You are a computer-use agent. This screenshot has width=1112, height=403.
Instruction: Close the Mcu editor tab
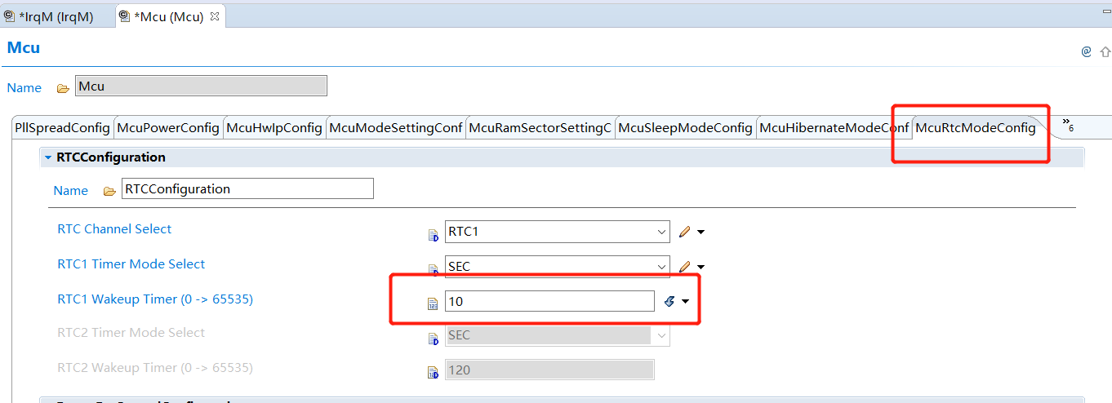click(215, 16)
